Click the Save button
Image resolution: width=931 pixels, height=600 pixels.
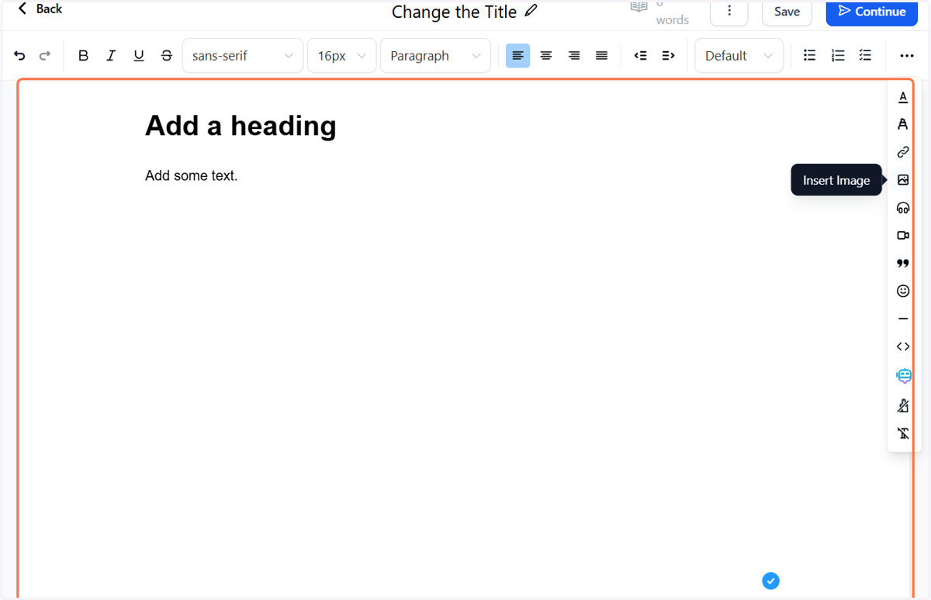tap(787, 11)
